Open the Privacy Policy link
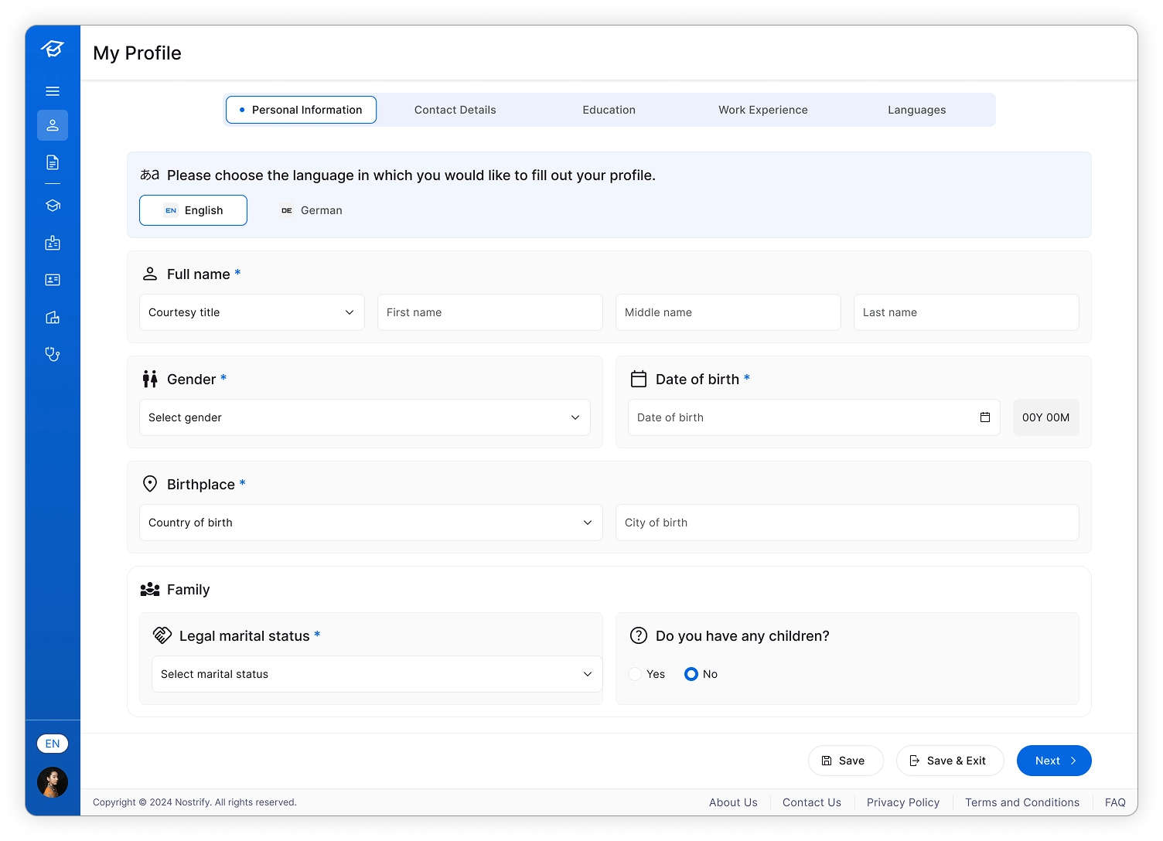The width and height of the screenshot is (1163, 841). (x=903, y=802)
